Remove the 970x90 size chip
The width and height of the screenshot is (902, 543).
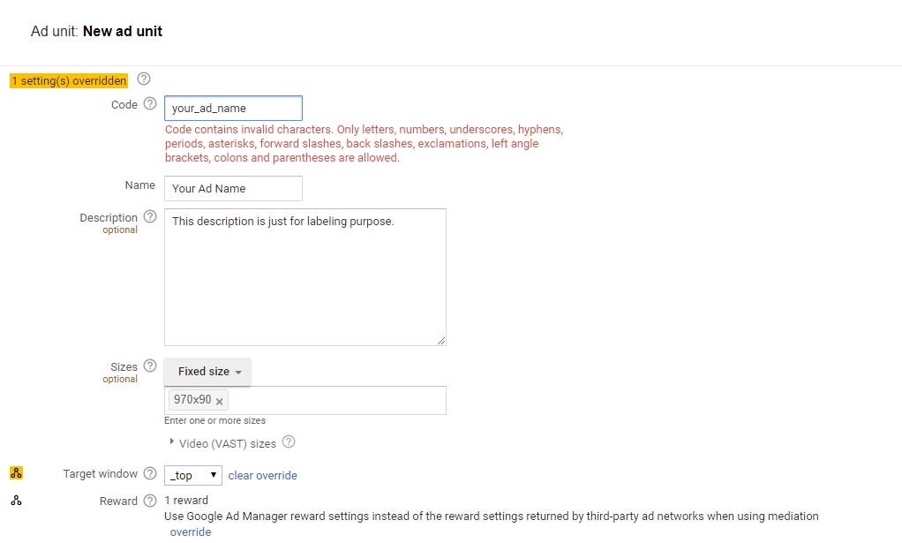click(x=219, y=402)
